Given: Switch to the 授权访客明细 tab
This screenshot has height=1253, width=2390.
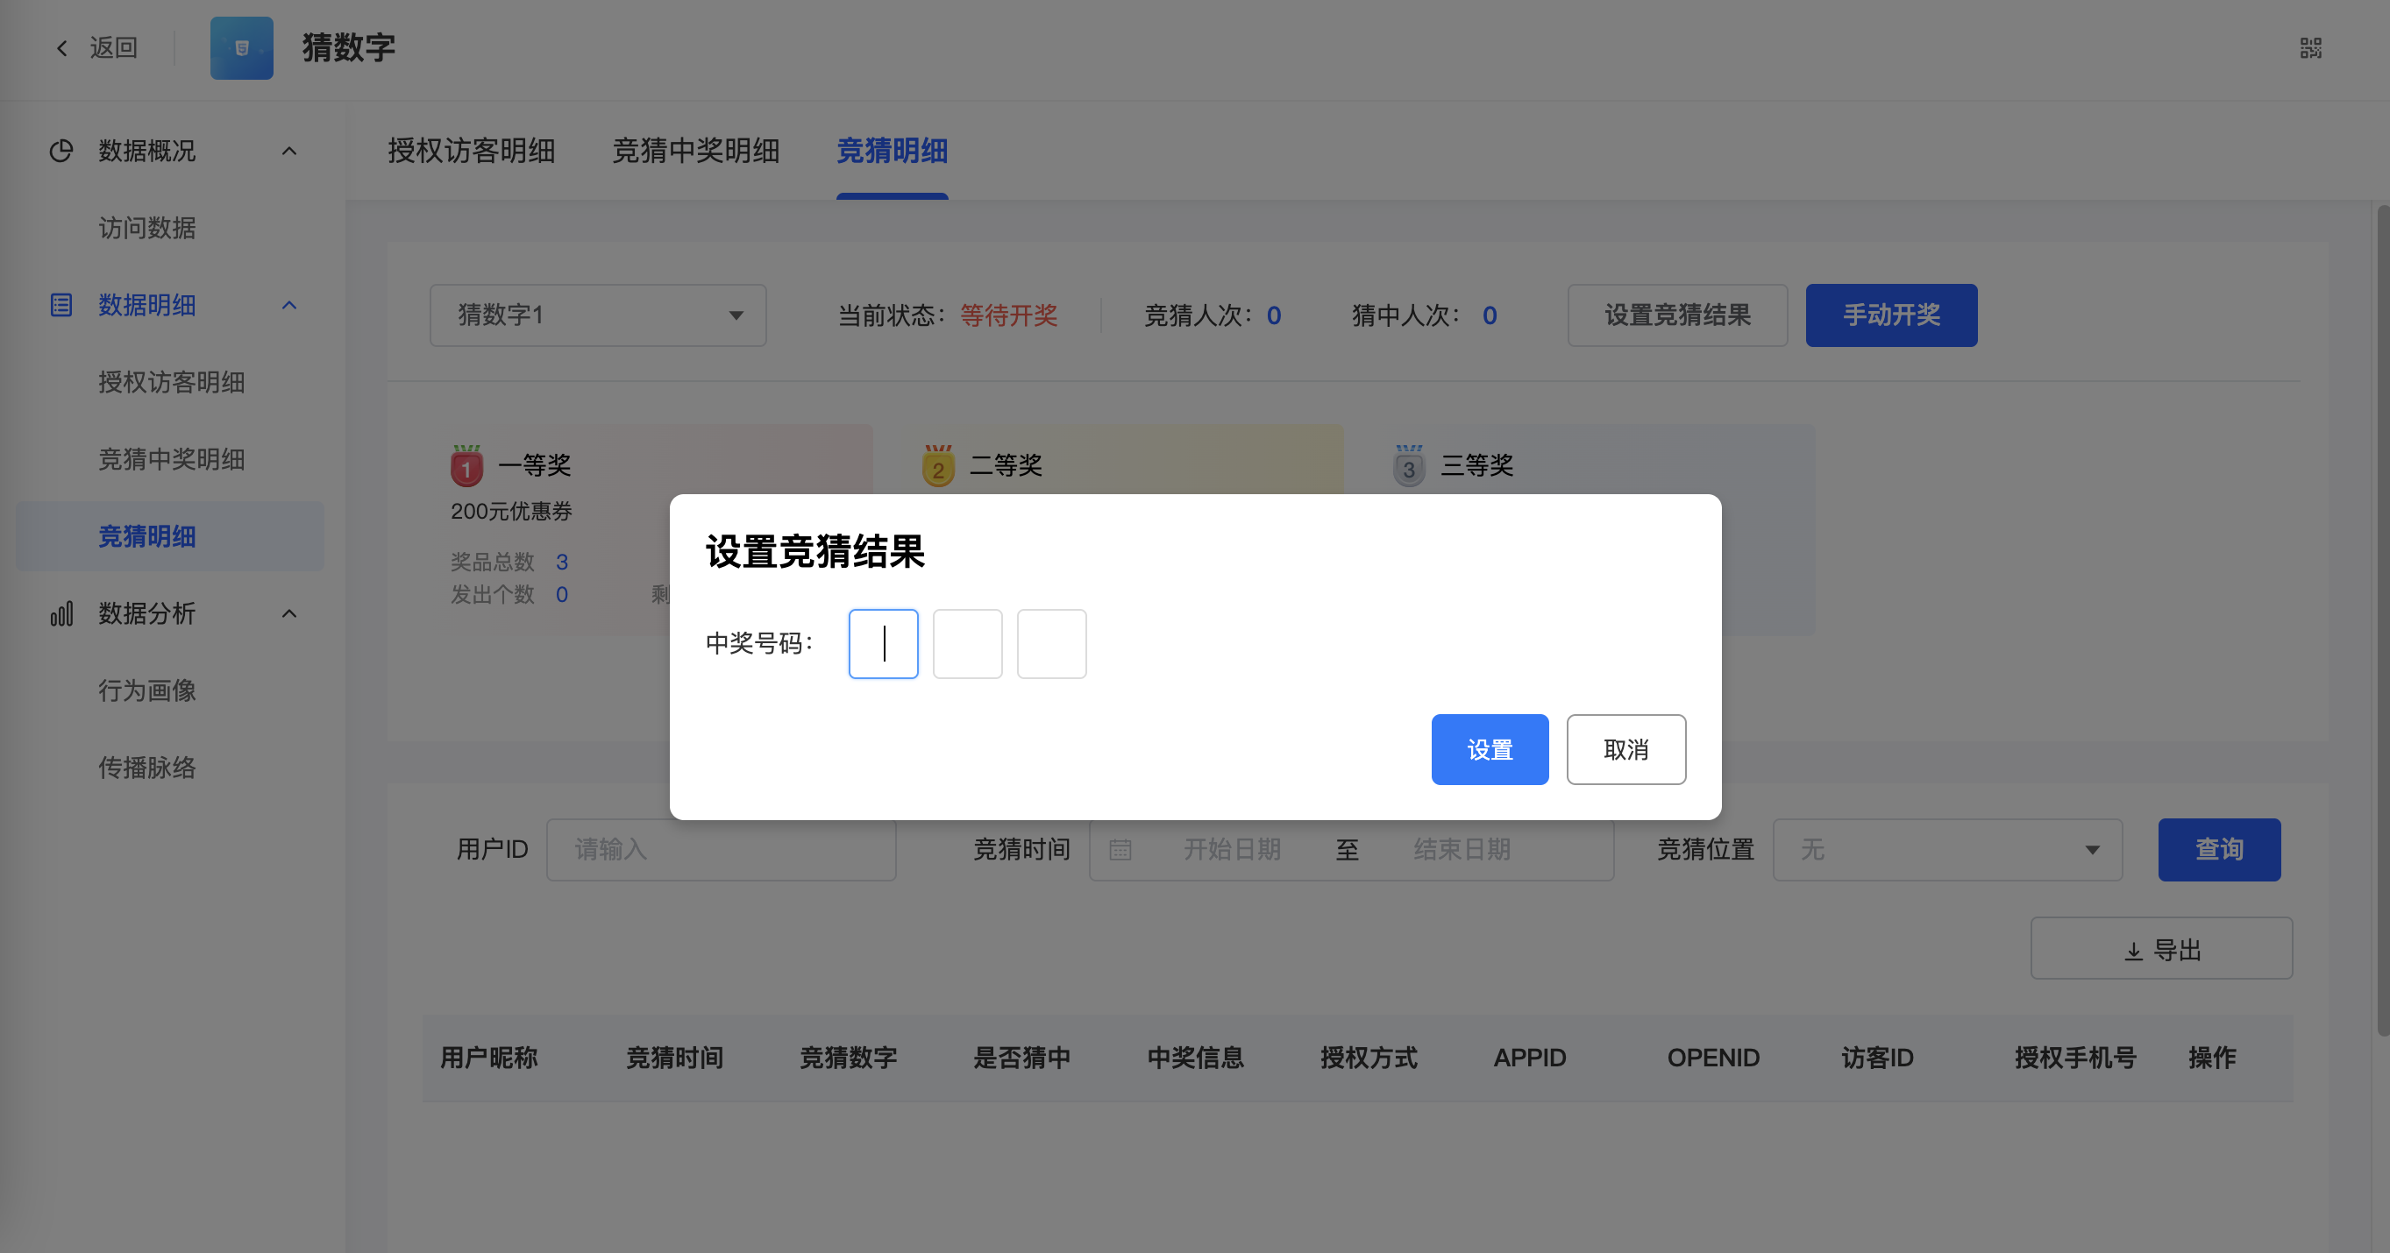Looking at the screenshot, I should tap(472, 152).
